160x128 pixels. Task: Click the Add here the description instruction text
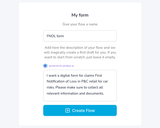(80, 52)
